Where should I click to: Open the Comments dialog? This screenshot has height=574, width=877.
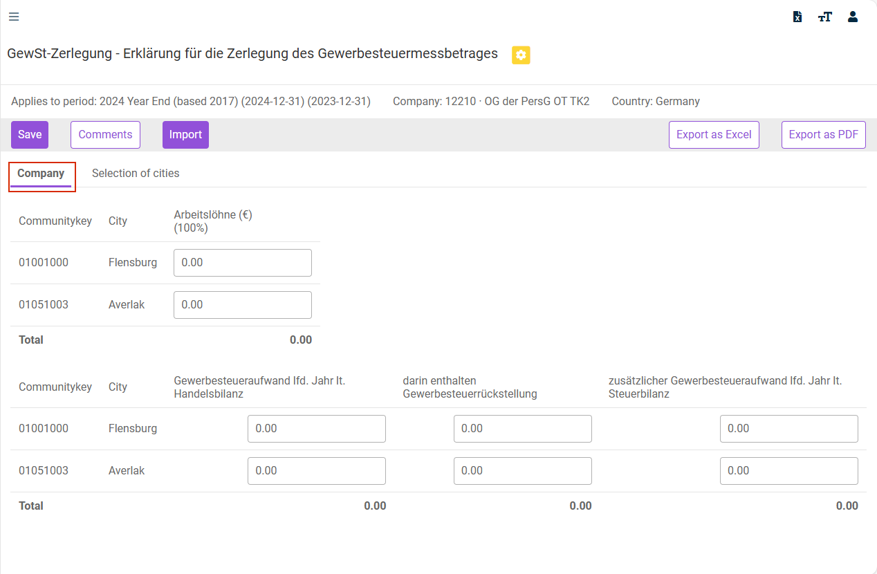tap(105, 135)
